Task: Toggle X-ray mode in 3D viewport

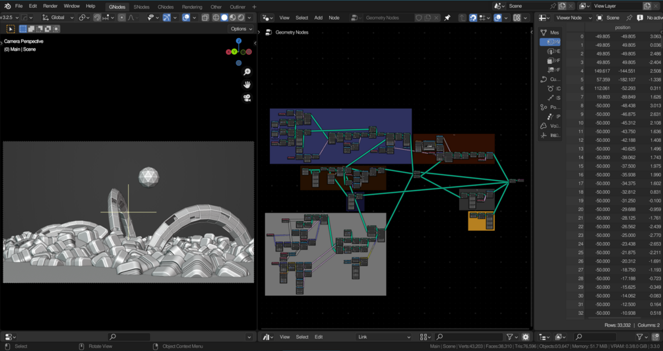Action: [x=205, y=18]
